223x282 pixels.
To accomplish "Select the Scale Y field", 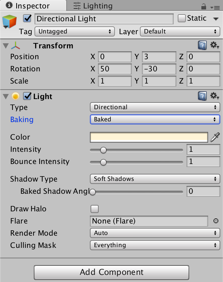I will (x=159, y=81).
